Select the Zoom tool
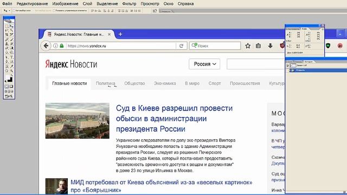 [11, 70]
